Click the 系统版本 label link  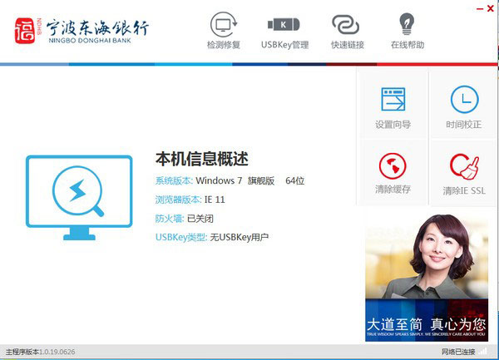click(173, 180)
